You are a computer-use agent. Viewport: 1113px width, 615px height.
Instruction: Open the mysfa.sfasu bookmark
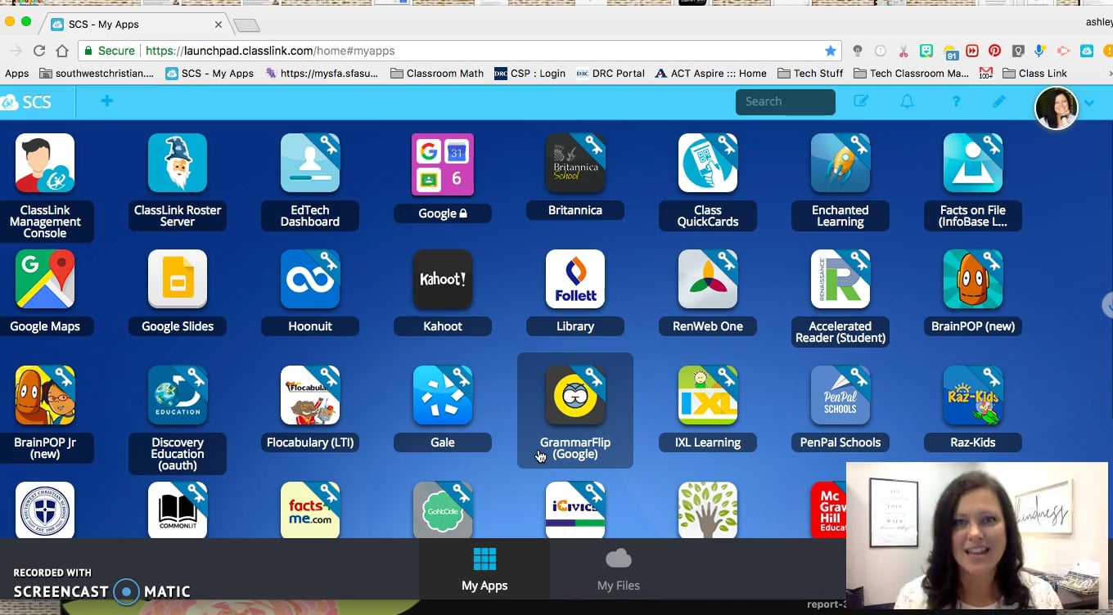pyautogui.click(x=322, y=73)
